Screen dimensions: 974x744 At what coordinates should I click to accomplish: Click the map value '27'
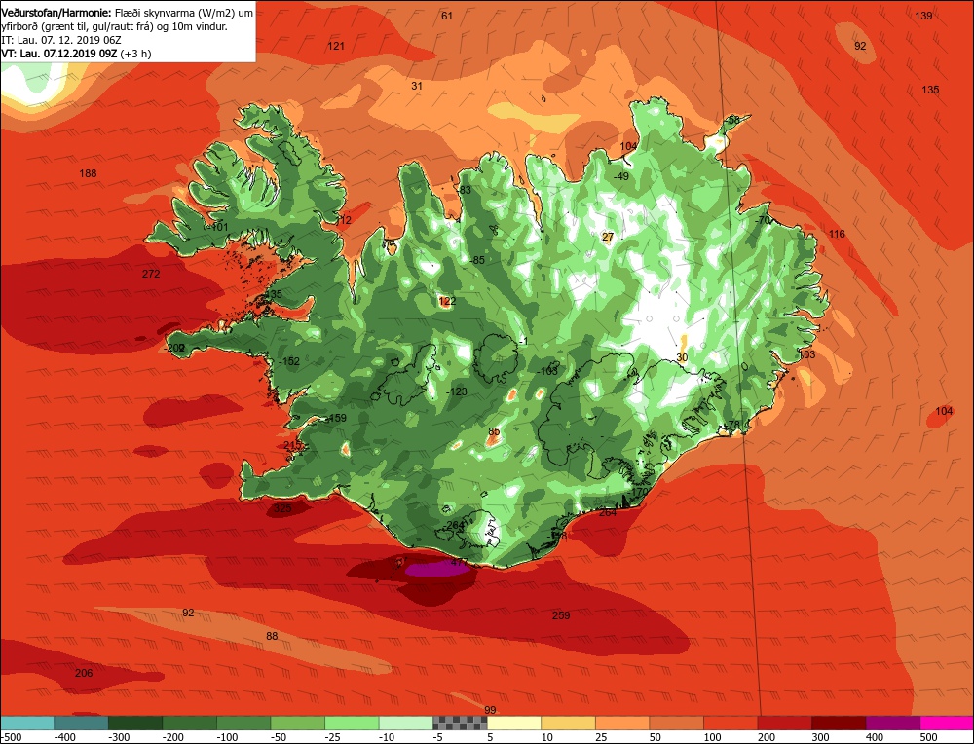(x=608, y=237)
